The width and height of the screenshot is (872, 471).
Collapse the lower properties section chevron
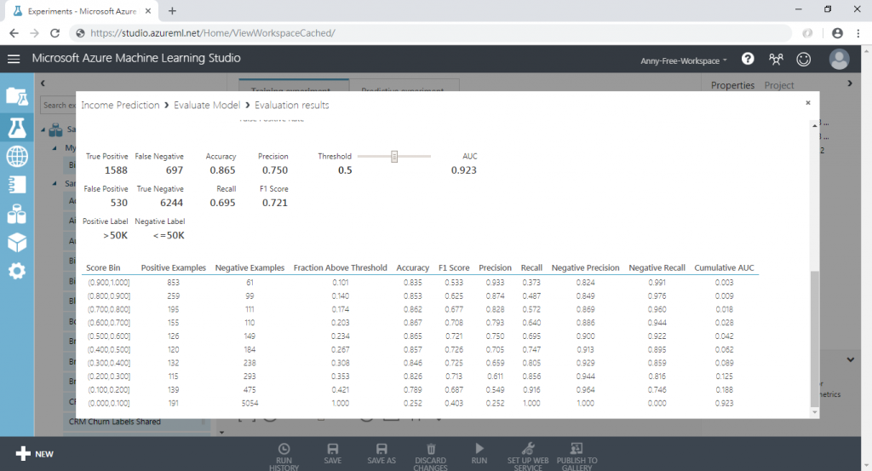point(851,359)
